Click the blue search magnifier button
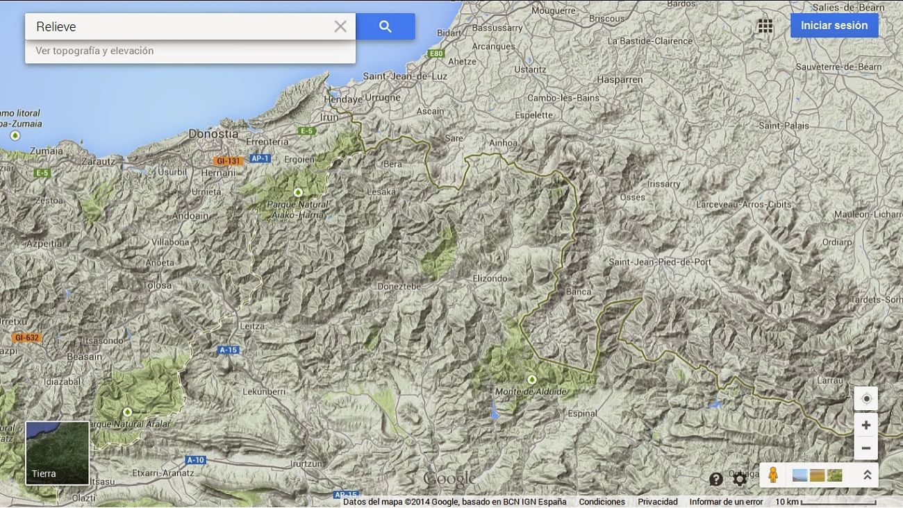903x508 pixels. pos(386,26)
